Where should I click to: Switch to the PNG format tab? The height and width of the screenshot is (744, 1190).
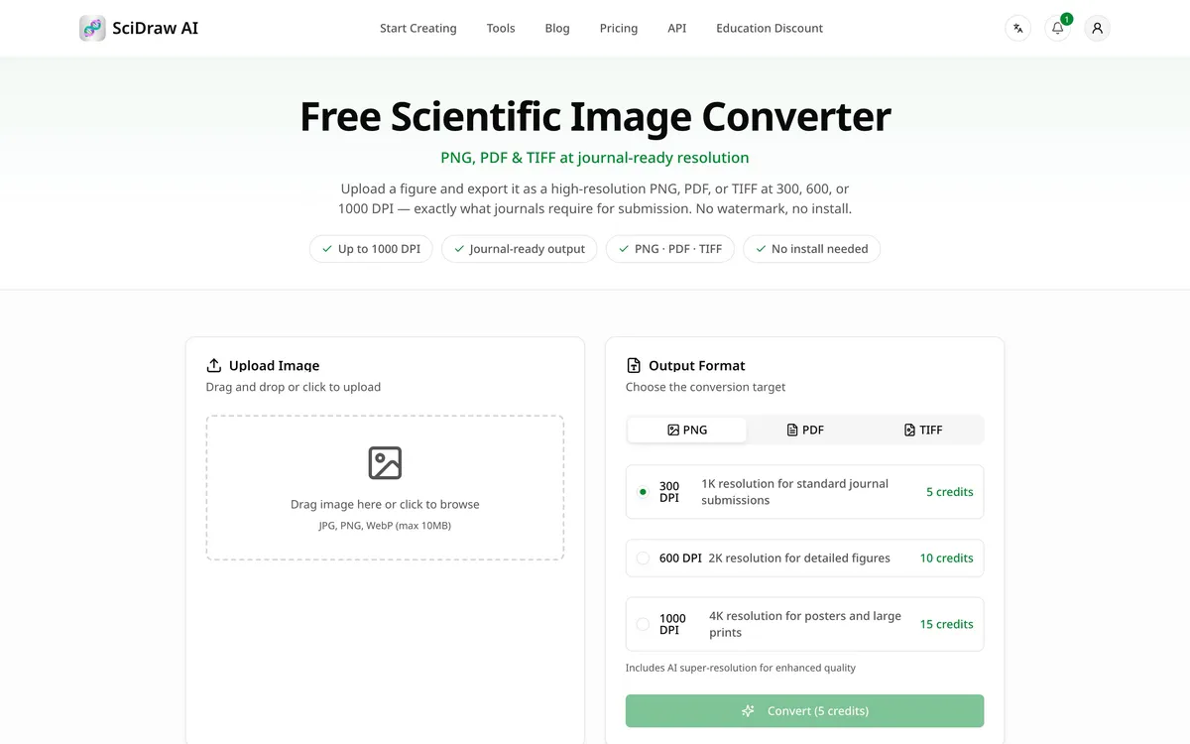(687, 430)
